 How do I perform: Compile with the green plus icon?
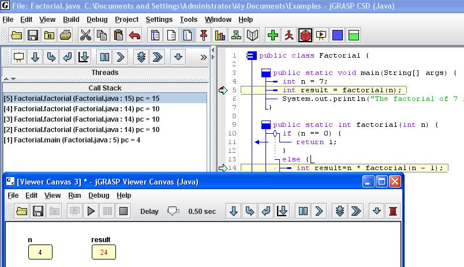point(273,35)
